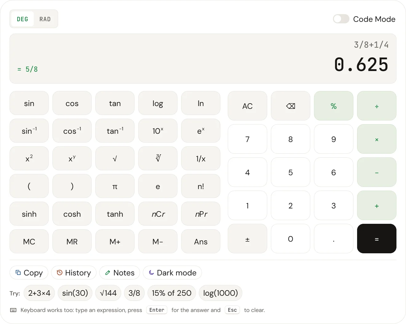The width and height of the screenshot is (406, 324).
Task: Click the inverse sine key
Action: (x=29, y=131)
